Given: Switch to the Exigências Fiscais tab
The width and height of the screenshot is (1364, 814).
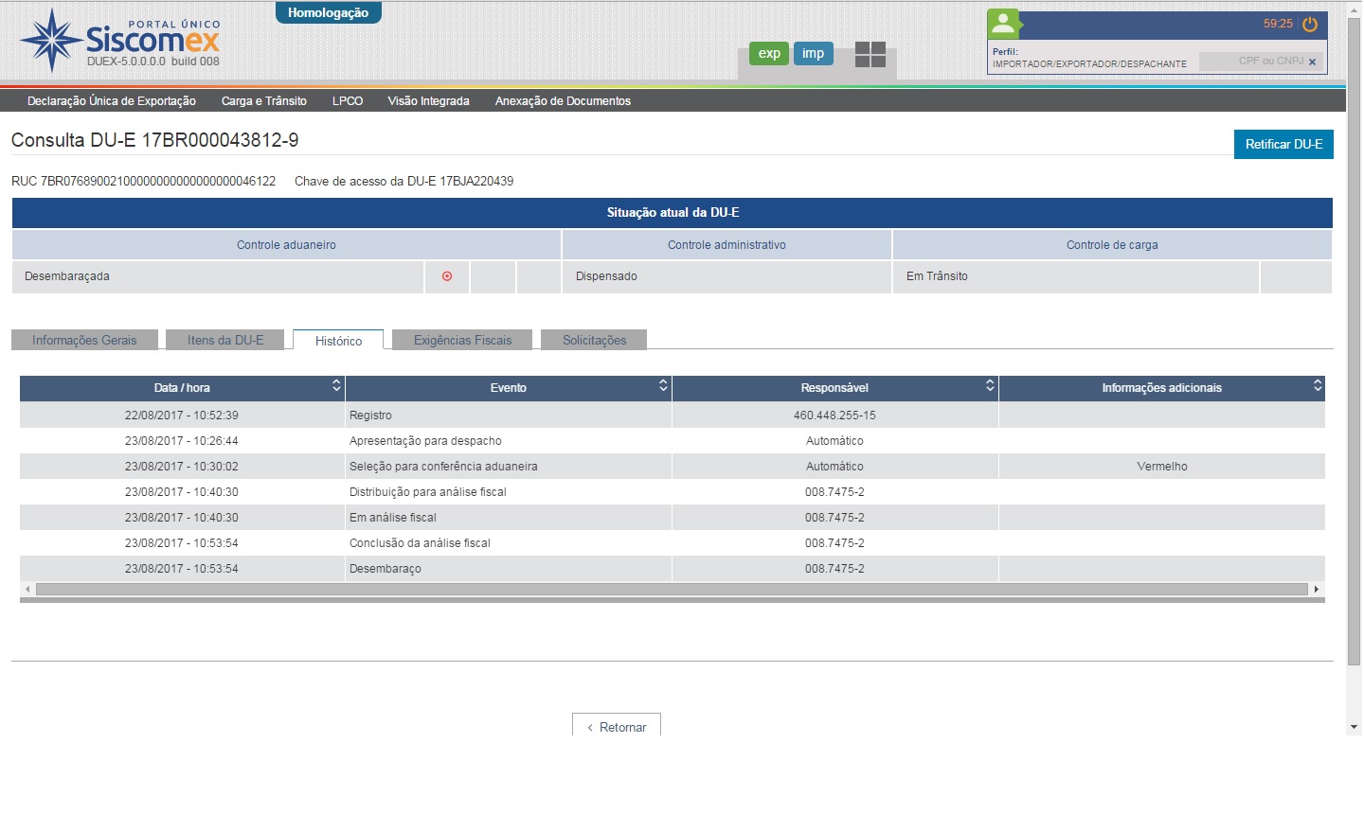Looking at the screenshot, I should [x=462, y=341].
